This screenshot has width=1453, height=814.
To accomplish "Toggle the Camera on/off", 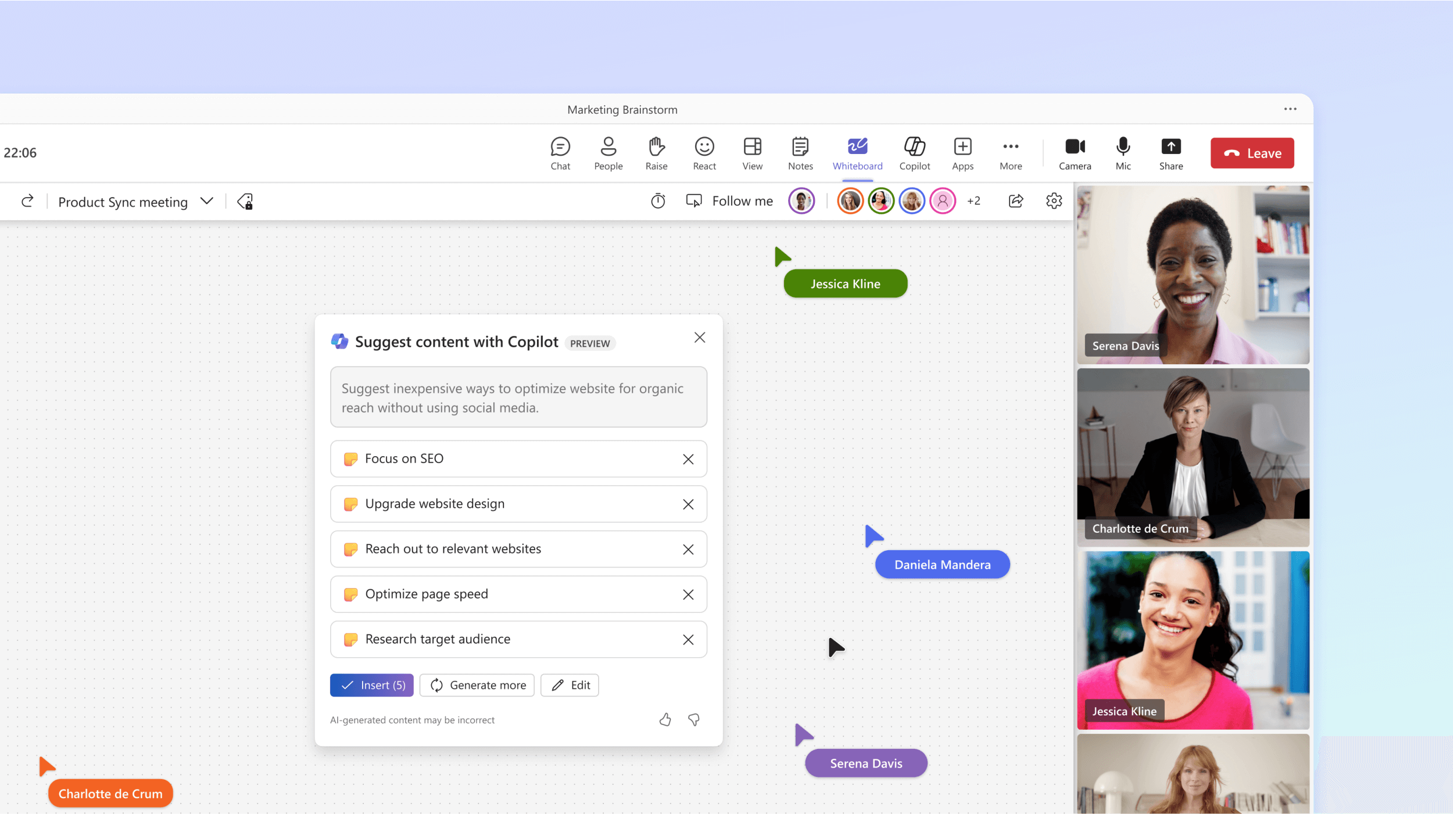I will pyautogui.click(x=1076, y=153).
